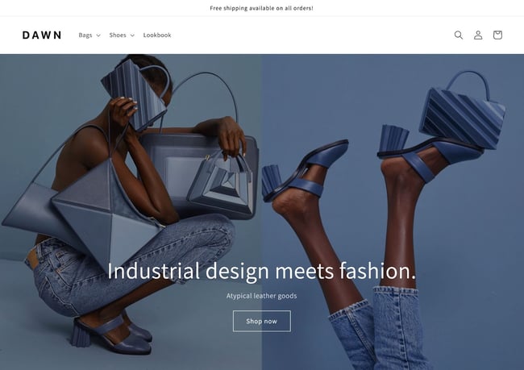Click the striped handbag balanced on the heel
Screen dimensions: 524x370
point(463,109)
